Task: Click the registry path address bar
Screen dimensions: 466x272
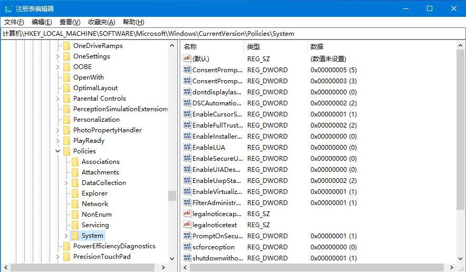Action: point(232,34)
